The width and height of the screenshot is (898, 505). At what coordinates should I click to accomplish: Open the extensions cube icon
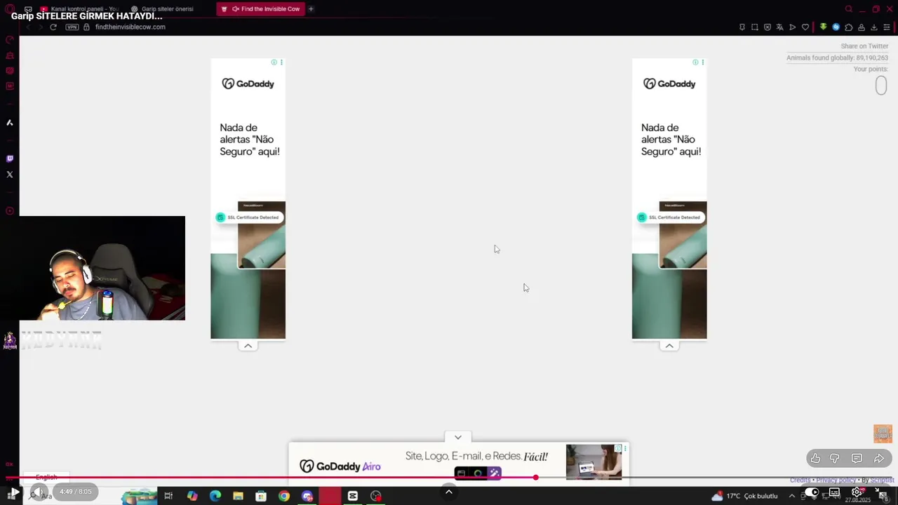click(x=848, y=27)
